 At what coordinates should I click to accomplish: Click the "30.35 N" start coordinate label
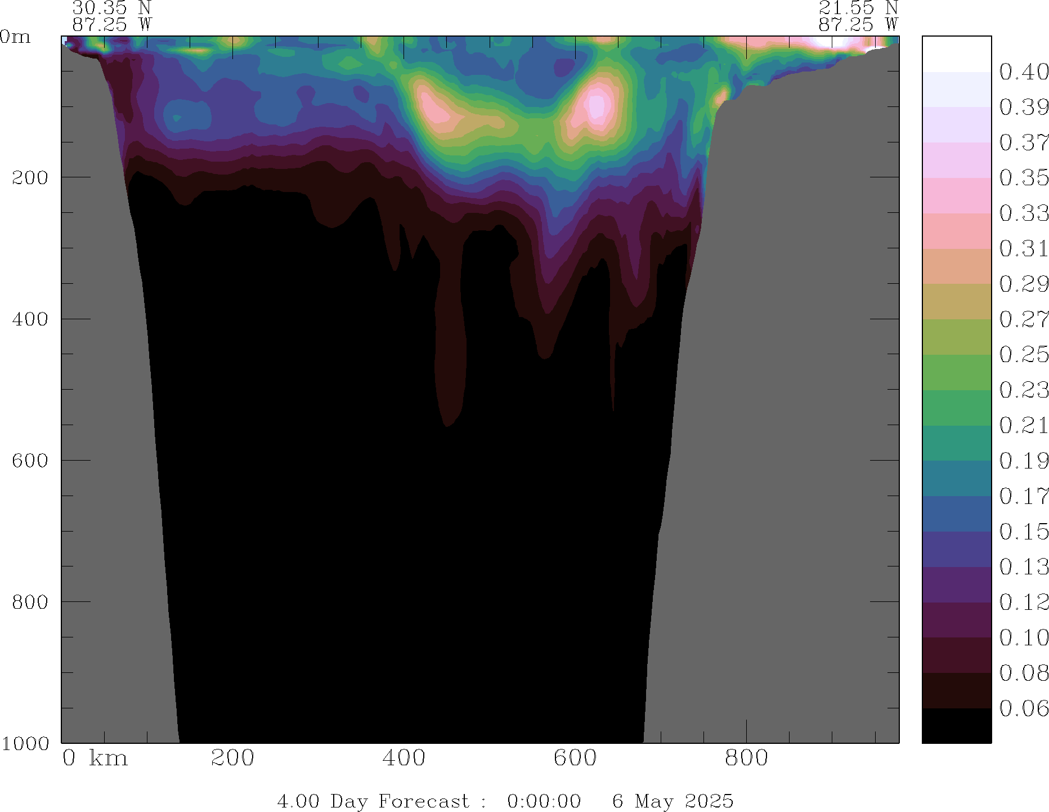[112, 8]
